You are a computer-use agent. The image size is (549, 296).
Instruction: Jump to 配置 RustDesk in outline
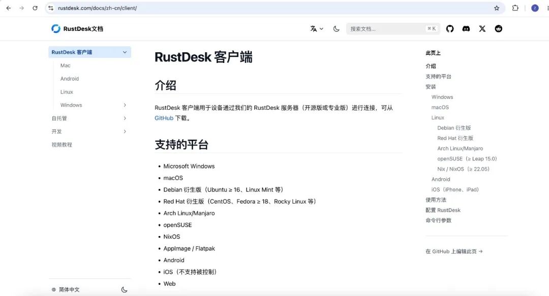pyautogui.click(x=443, y=210)
